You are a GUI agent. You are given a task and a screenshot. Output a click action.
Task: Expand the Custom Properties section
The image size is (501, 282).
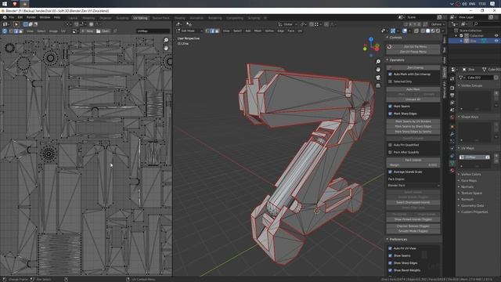474,211
